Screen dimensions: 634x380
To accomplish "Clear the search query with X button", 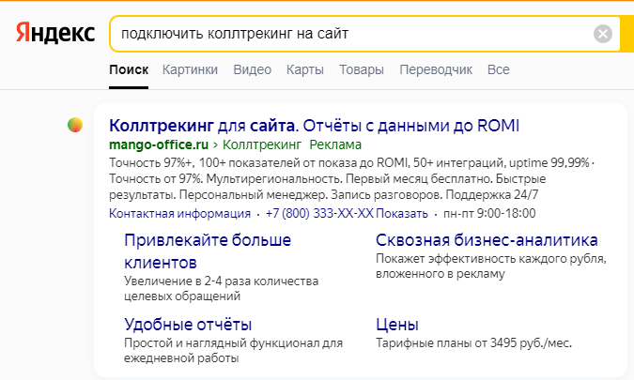I will pyautogui.click(x=602, y=34).
